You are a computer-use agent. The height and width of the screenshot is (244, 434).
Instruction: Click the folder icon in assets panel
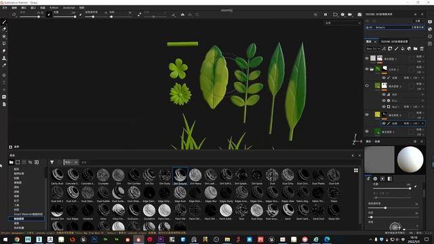(x=11, y=162)
